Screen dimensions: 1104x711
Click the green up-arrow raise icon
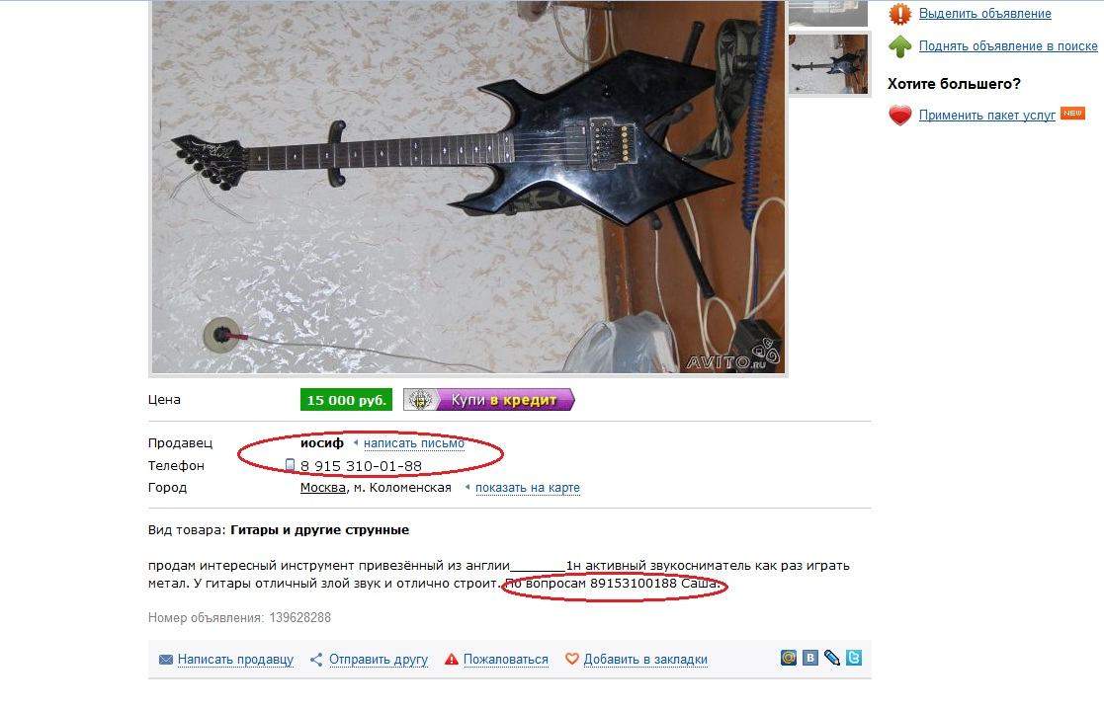[x=899, y=46]
